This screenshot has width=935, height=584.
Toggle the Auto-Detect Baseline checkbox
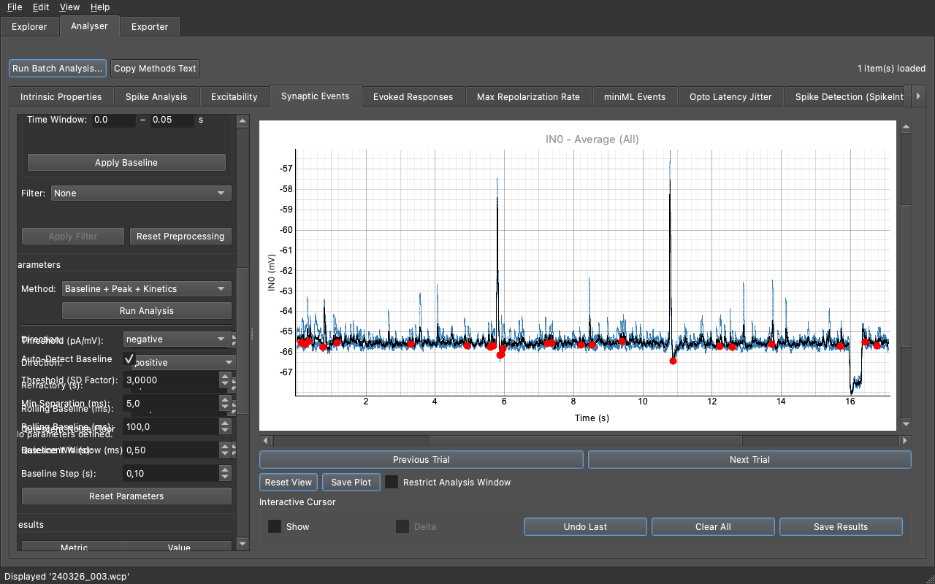tap(129, 358)
